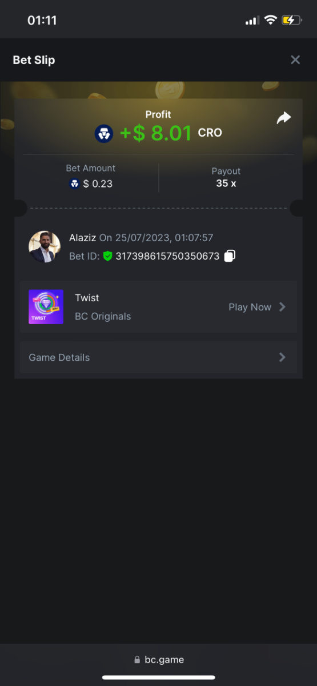Tap the bc.game address bar
This screenshot has height=686, width=317.
pyautogui.click(x=159, y=659)
